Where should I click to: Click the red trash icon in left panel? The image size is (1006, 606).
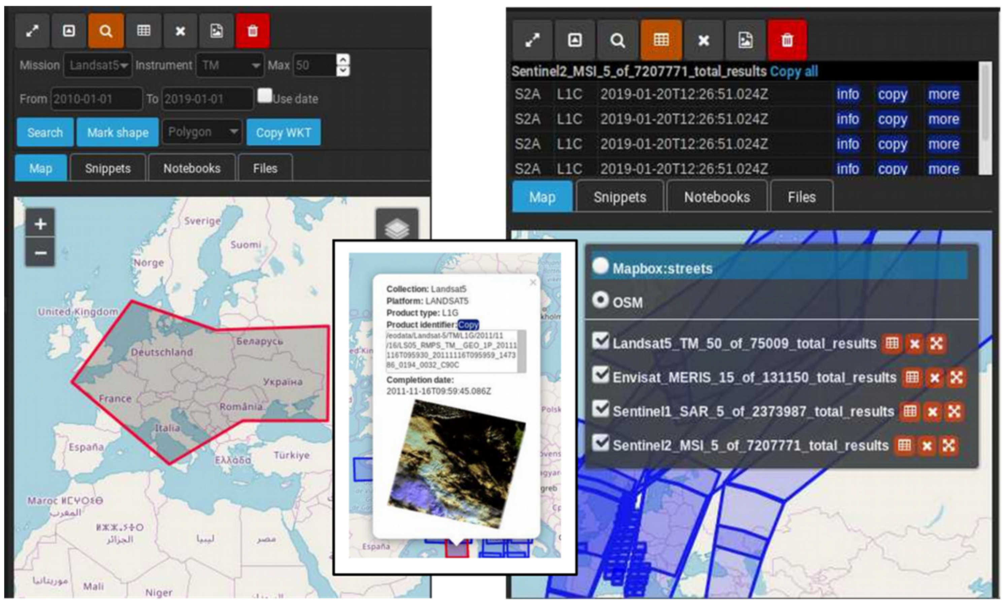(253, 31)
